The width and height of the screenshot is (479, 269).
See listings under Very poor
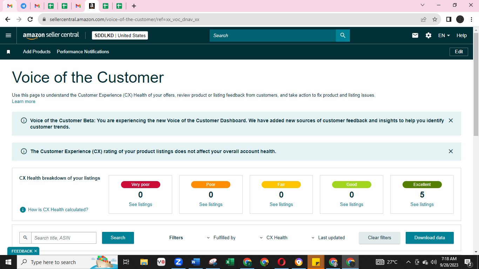(140, 204)
